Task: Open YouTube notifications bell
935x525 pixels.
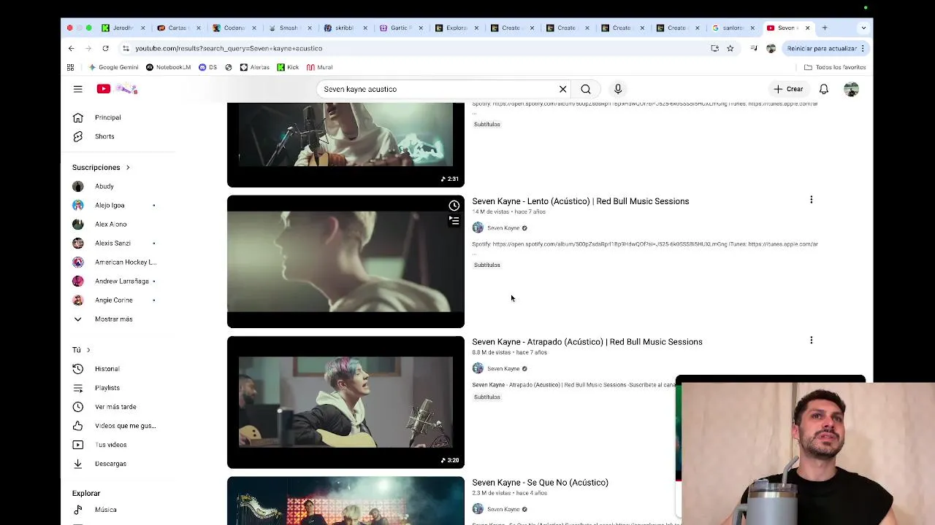Action: coord(824,89)
